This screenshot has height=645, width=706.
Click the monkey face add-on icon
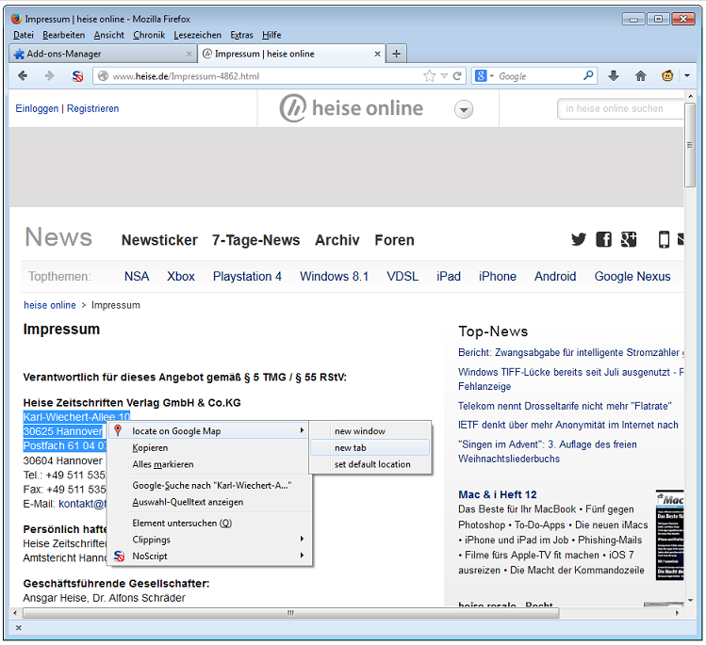pos(667,76)
